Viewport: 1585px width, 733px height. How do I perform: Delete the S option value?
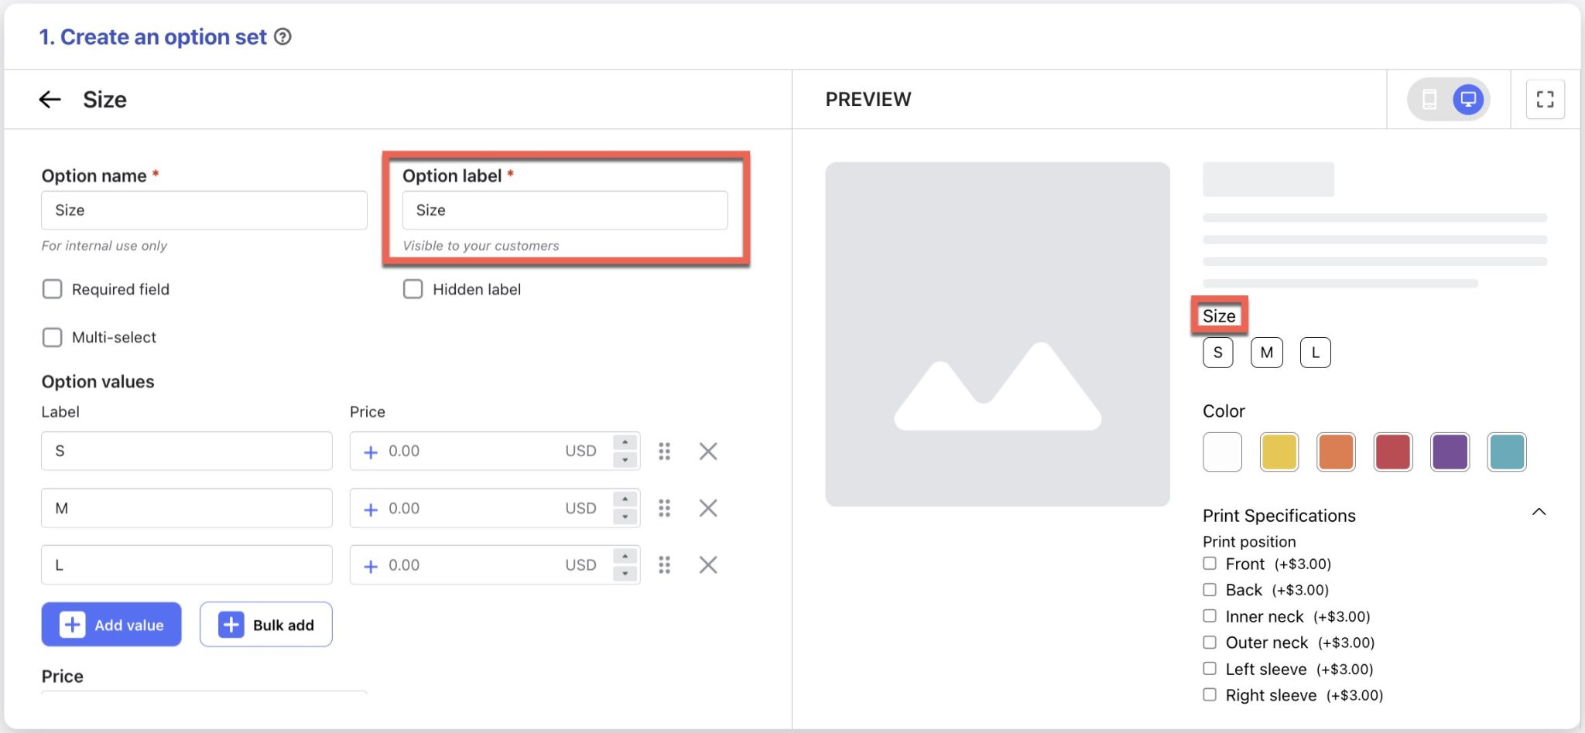coord(707,451)
